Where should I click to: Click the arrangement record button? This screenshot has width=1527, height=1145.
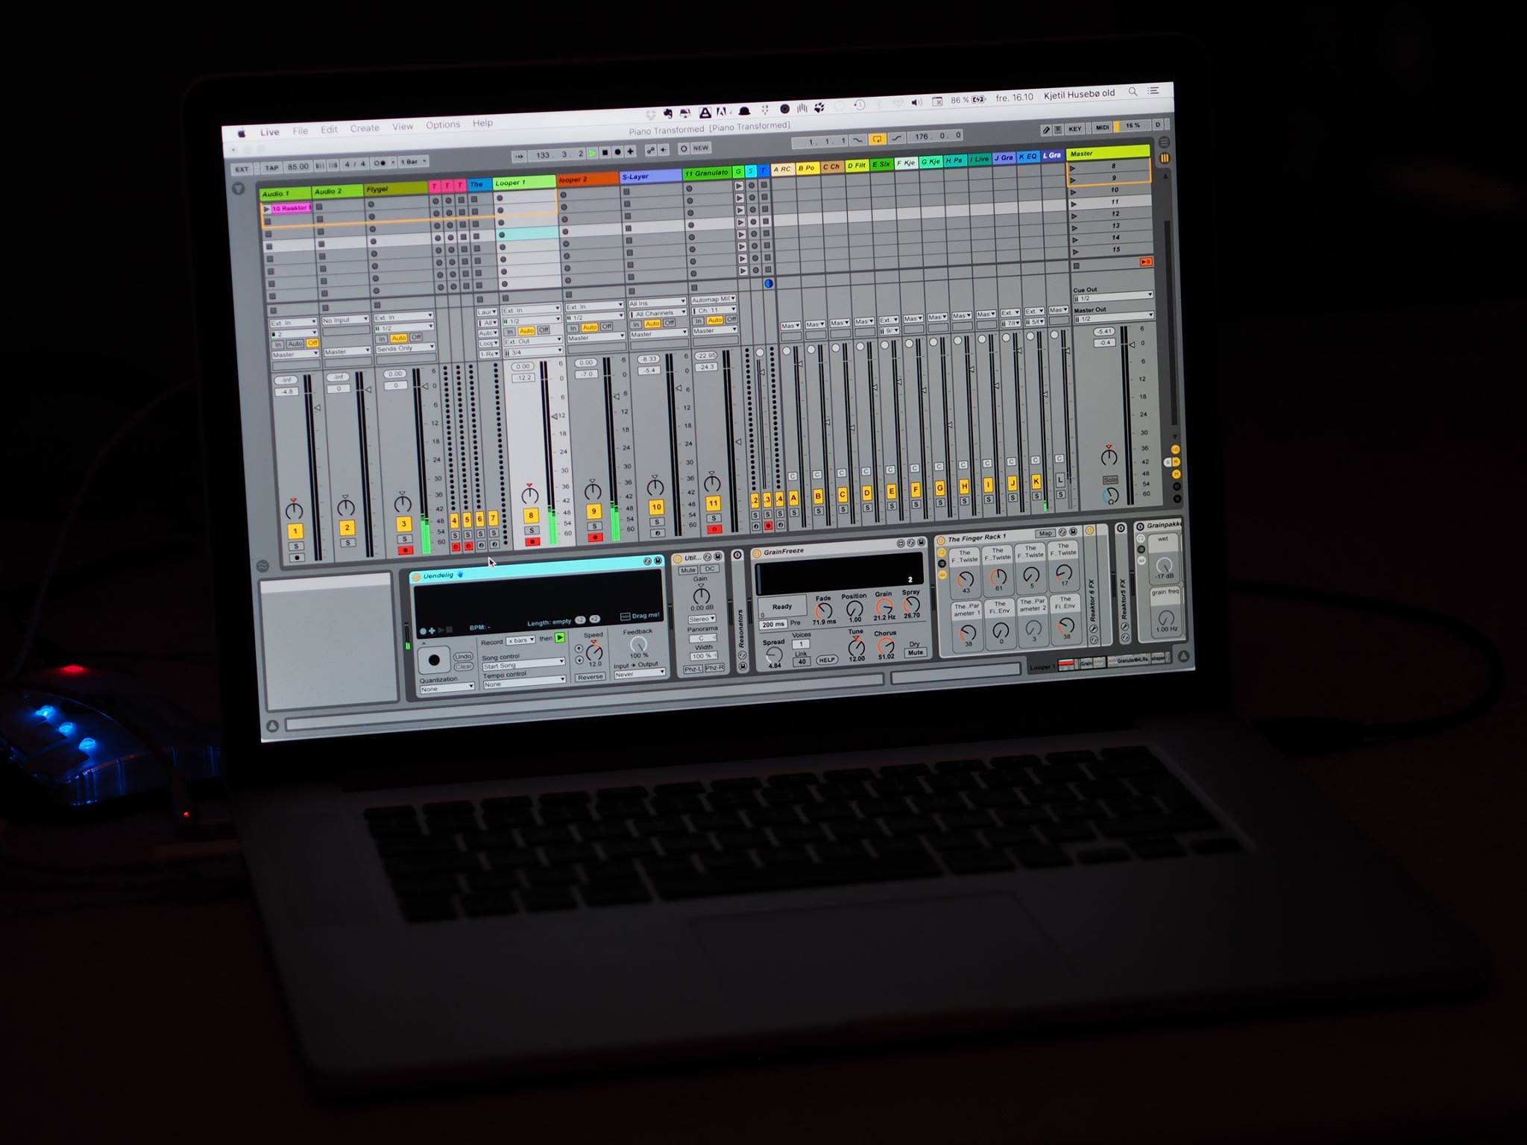point(617,152)
